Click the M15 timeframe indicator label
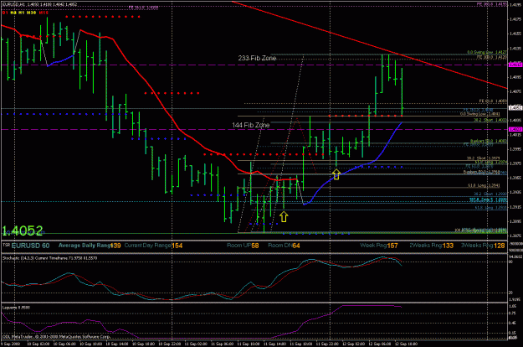Viewport: 523px width, 347px height. (44, 13)
